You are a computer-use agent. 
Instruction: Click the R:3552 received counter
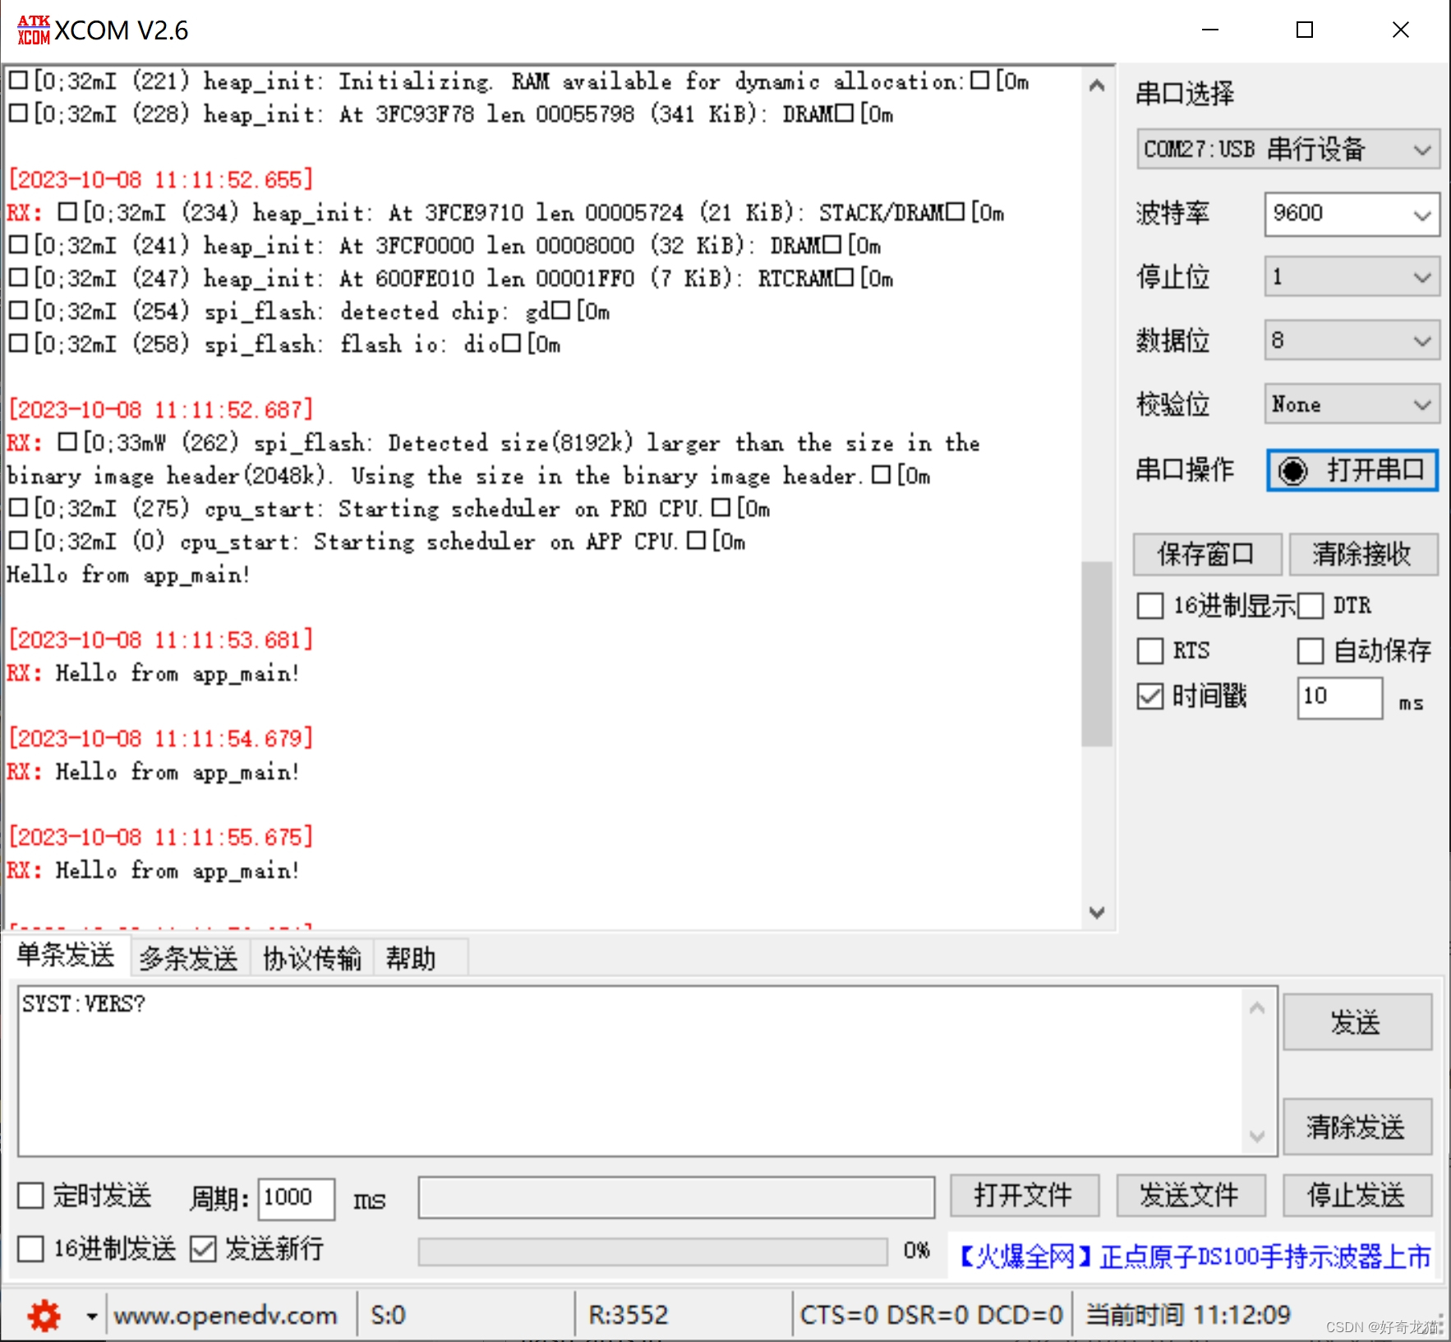pyautogui.click(x=629, y=1316)
